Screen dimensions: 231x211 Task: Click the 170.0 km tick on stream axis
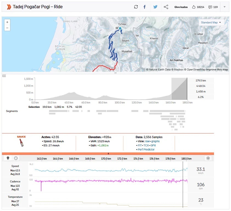106,159
